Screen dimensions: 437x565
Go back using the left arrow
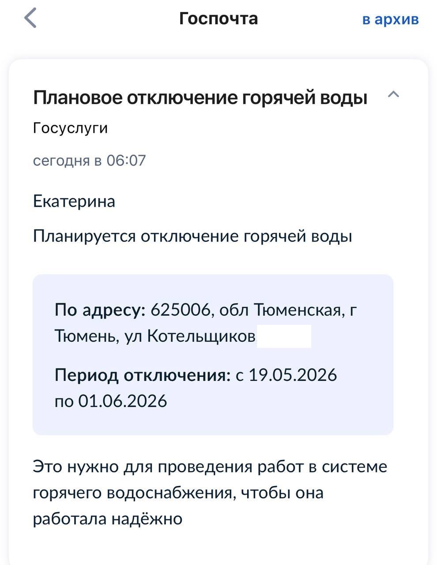(30, 19)
